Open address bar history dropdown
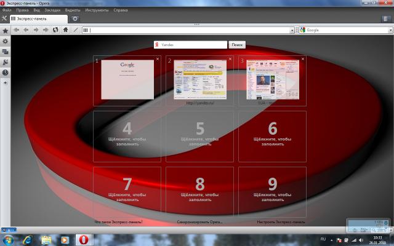Image resolution: width=394 pixels, height=246 pixels. [x=292, y=30]
